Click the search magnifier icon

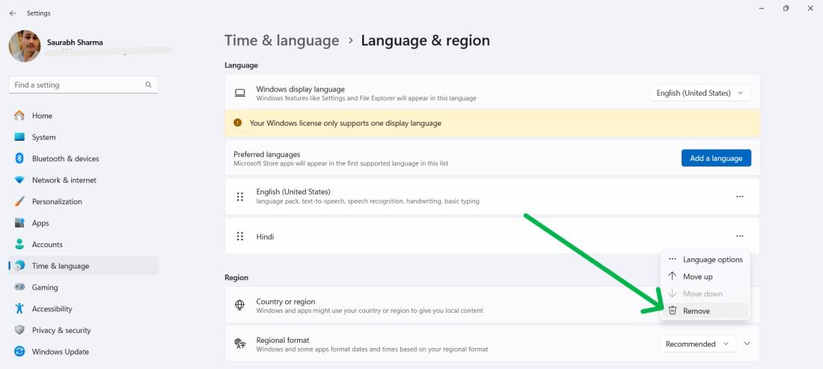pos(149,85)
